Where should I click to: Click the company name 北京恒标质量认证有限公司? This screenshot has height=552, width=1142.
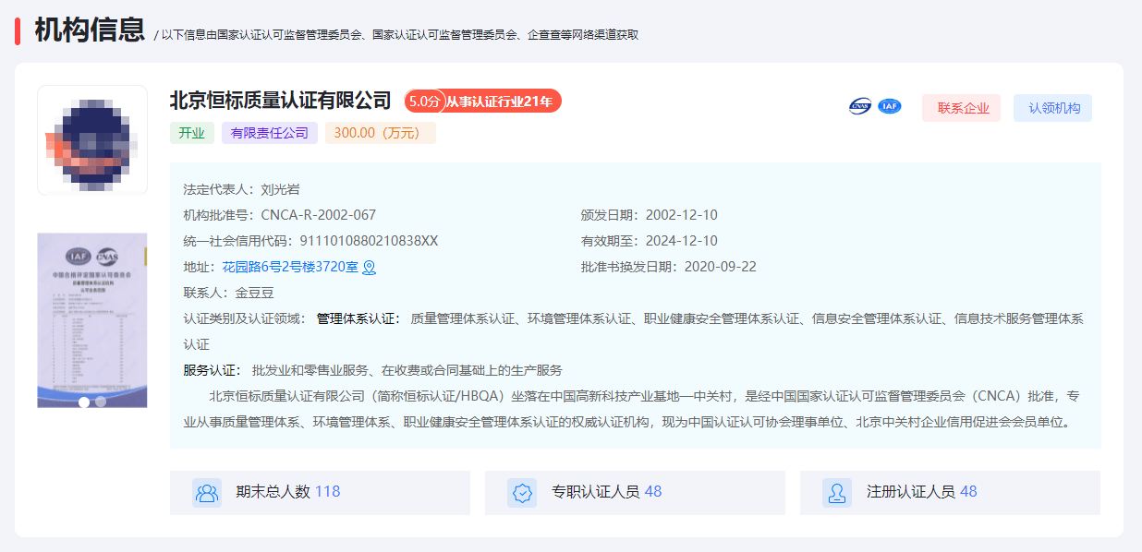(281, 101)
